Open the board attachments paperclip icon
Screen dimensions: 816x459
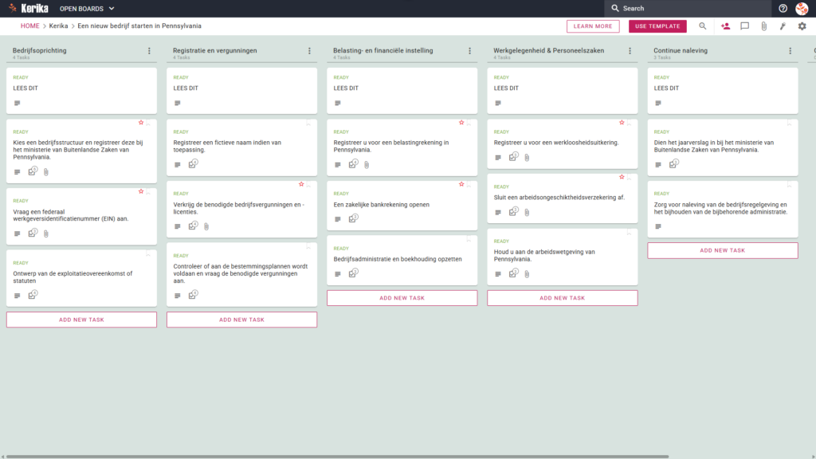[x=764, y=26]
